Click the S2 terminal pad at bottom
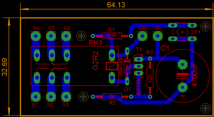This screenshot has height=117, width=214. [x=51, y=97]
